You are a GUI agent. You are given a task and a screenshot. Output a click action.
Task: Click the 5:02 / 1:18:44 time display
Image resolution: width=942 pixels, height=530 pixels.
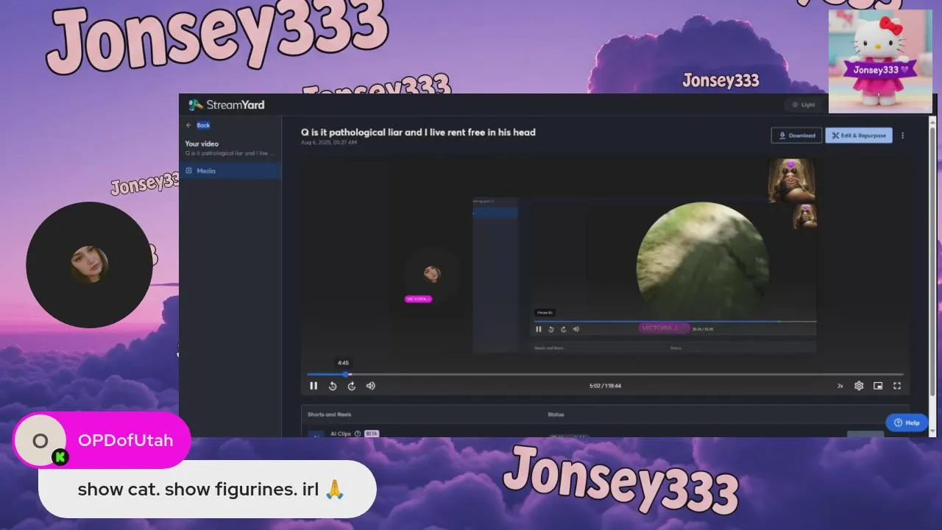605,386
